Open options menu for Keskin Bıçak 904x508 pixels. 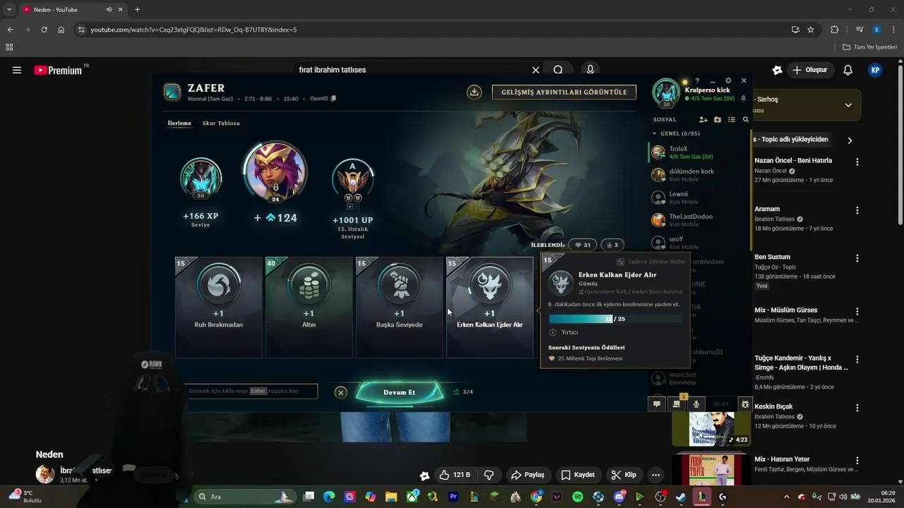coord(857,408)
